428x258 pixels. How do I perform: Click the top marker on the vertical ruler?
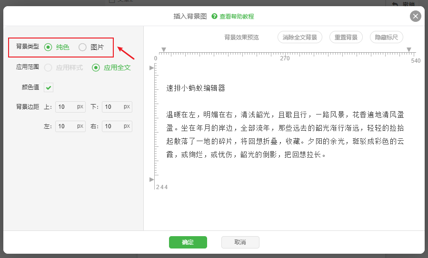click(x=152, y=68)
